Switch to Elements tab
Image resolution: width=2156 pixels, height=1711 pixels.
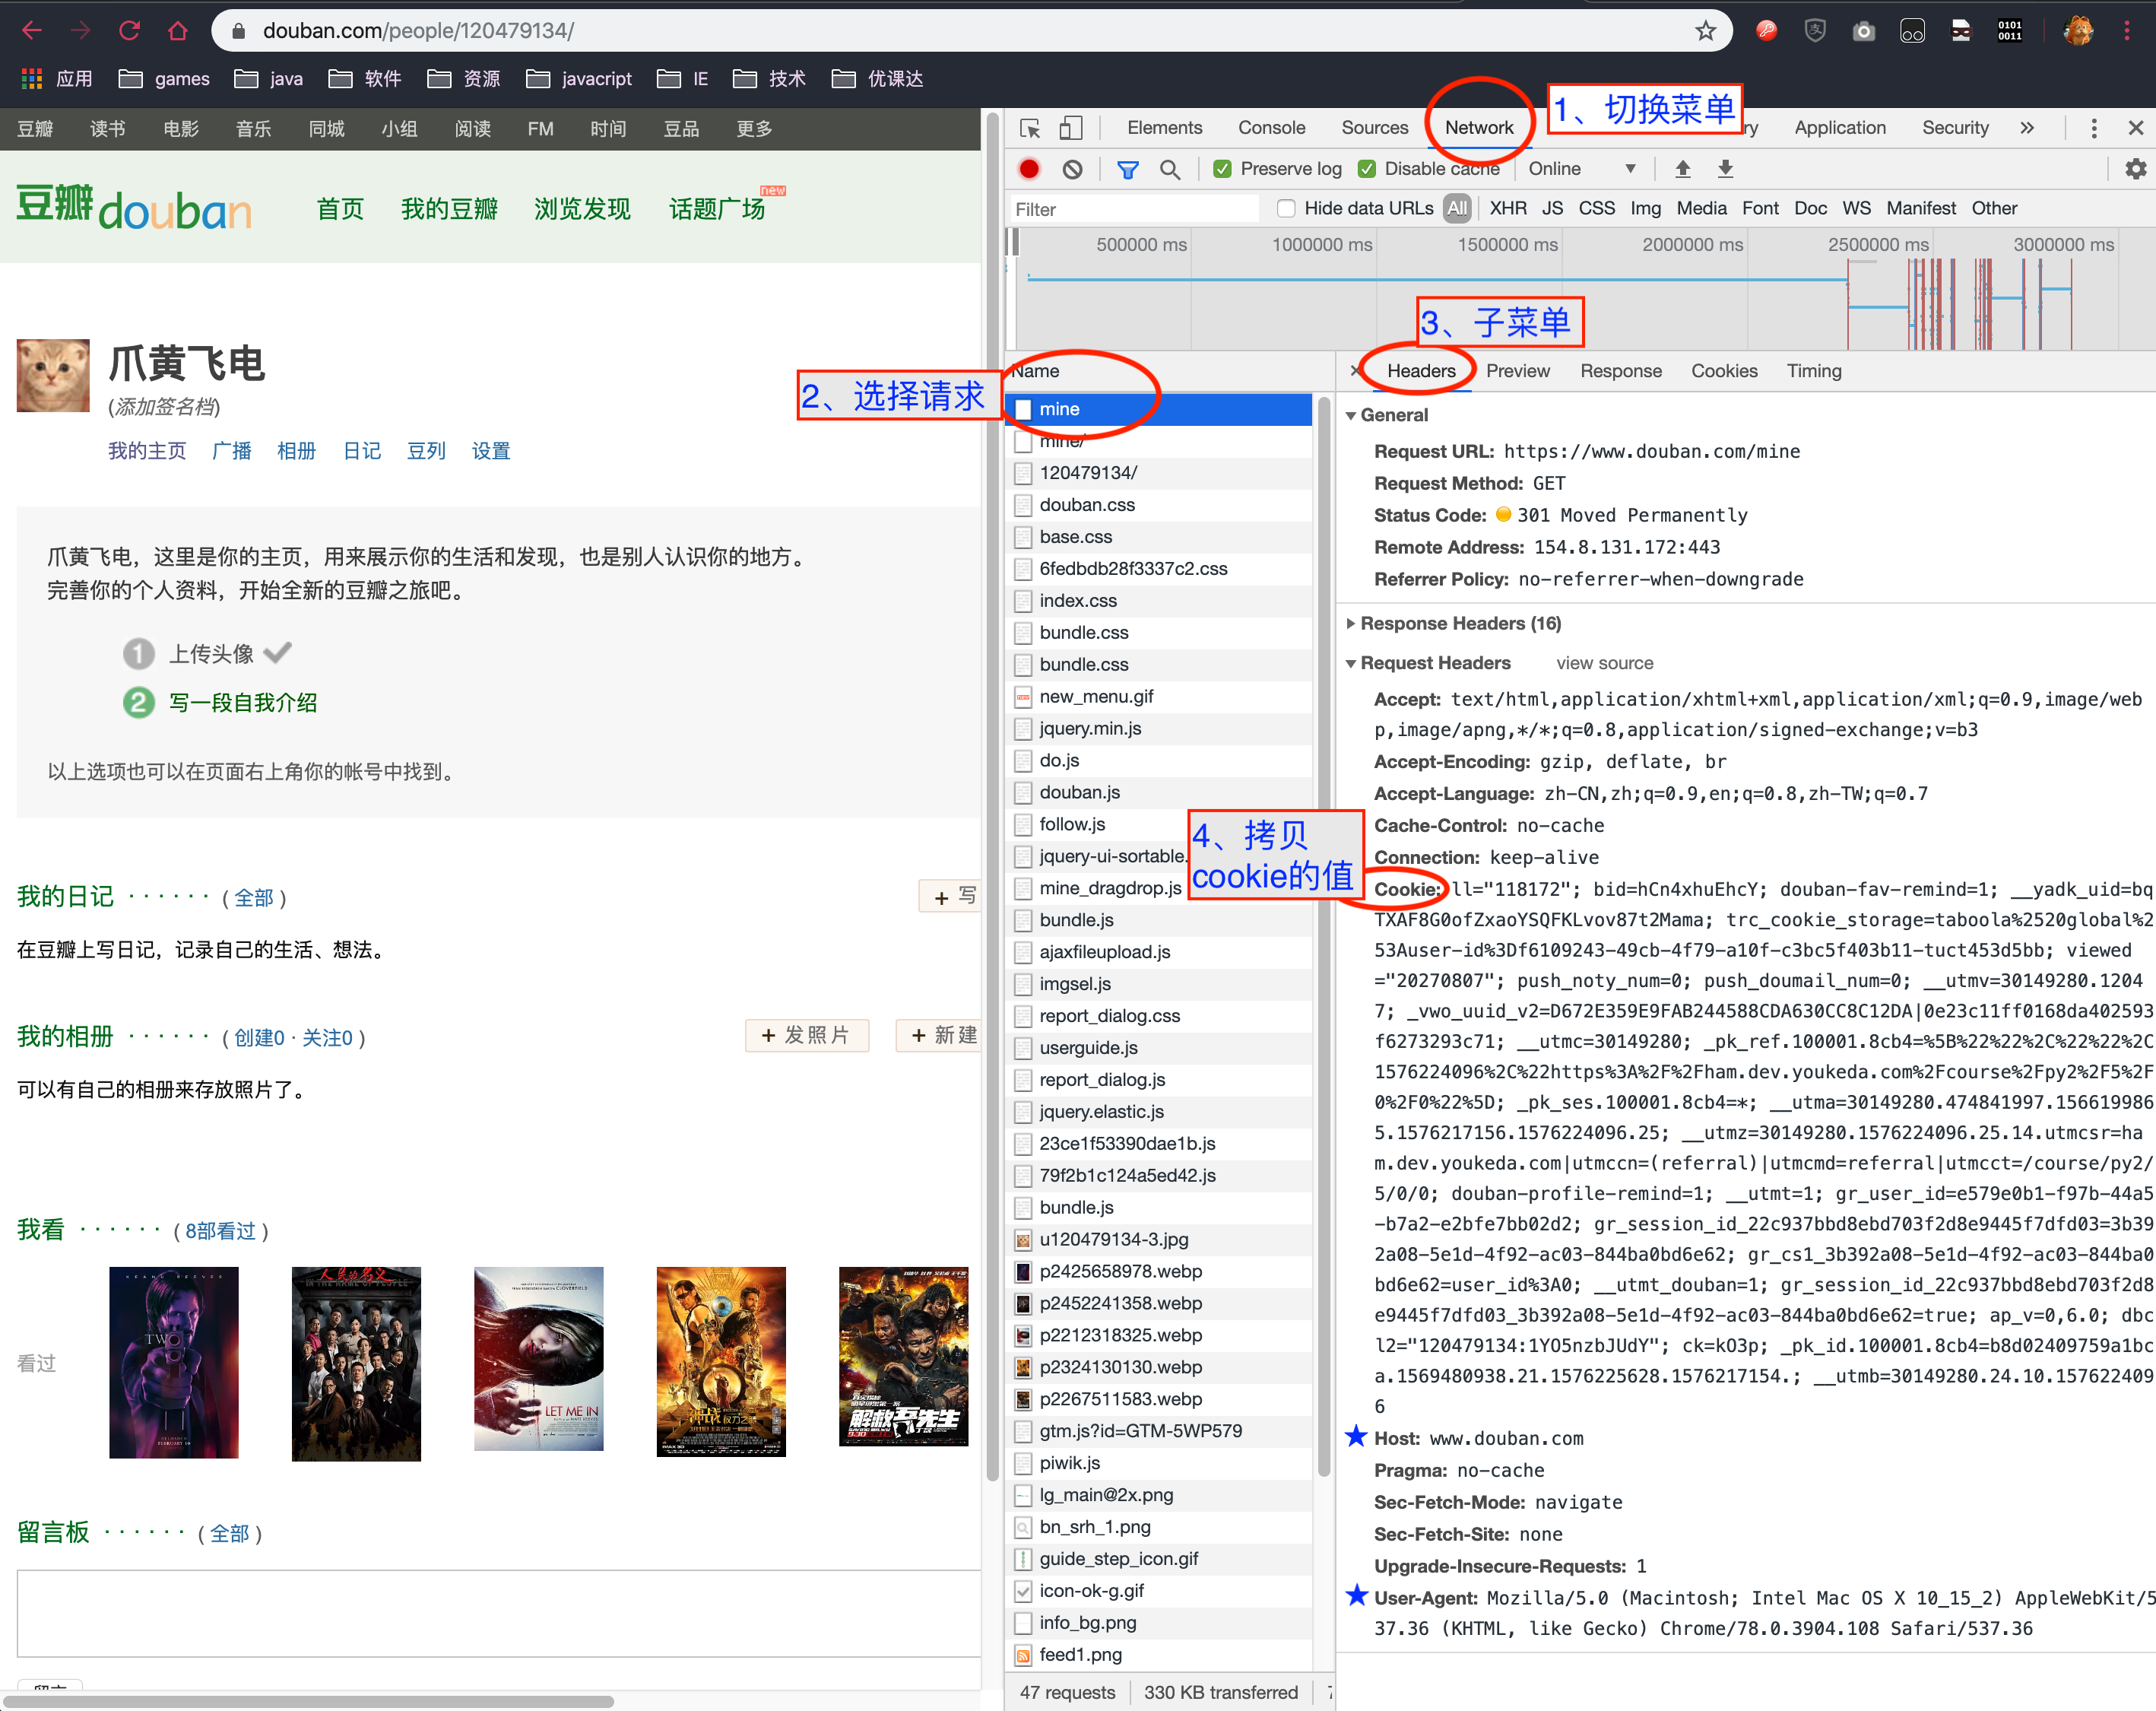1164,128
